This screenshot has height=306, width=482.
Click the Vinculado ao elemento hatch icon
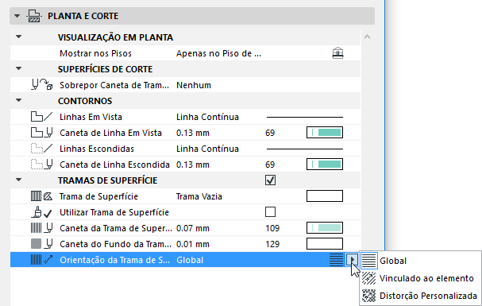tap(369, 278)
